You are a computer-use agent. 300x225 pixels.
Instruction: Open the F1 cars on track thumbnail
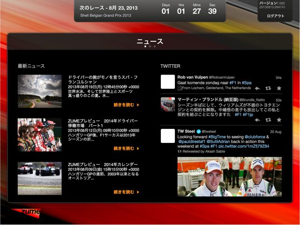click(39, 179)
